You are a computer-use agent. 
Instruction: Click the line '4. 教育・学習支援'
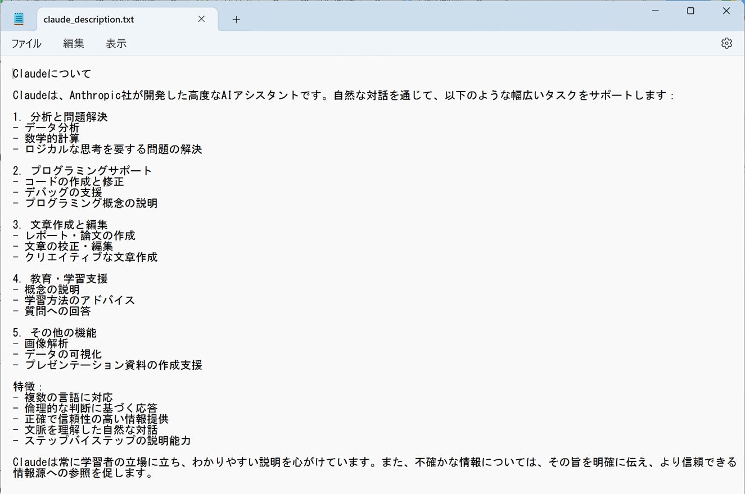point(60,279)
